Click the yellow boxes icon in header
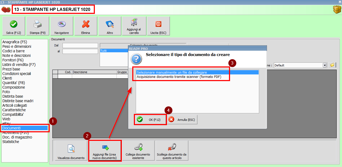This screenshot has height=167, width=342. [337, 10]
